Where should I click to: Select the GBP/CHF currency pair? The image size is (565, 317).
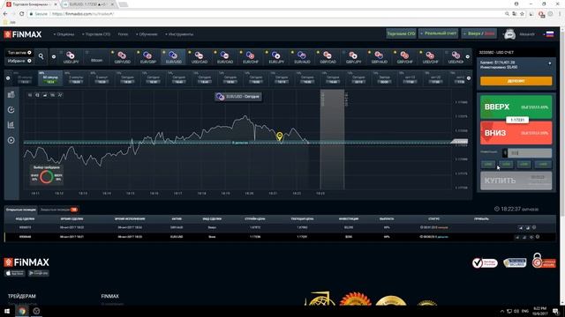(x=404, y=57)
